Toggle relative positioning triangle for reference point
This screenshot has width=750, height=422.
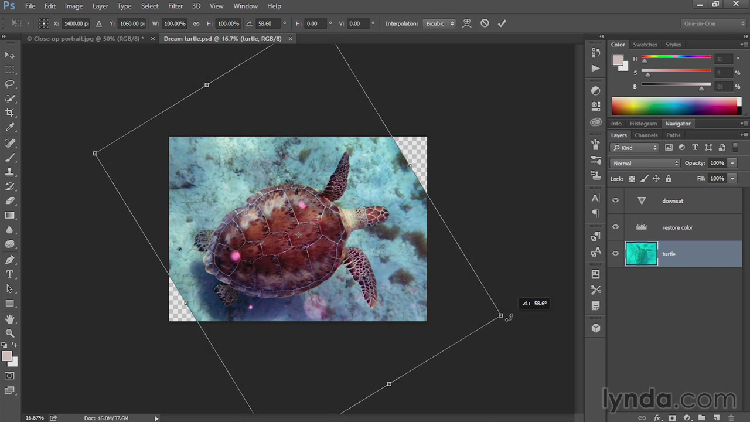point(98,23)
